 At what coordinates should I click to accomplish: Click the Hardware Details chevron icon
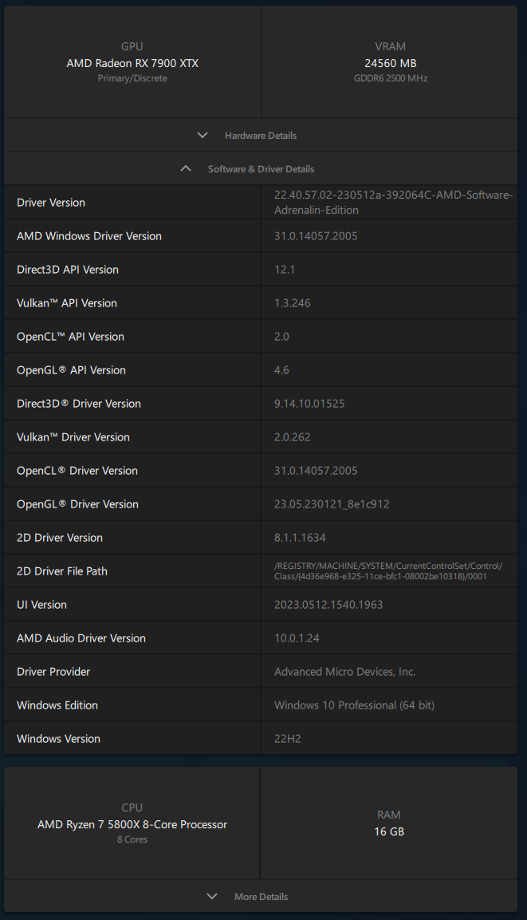click(x=203, y=135)
